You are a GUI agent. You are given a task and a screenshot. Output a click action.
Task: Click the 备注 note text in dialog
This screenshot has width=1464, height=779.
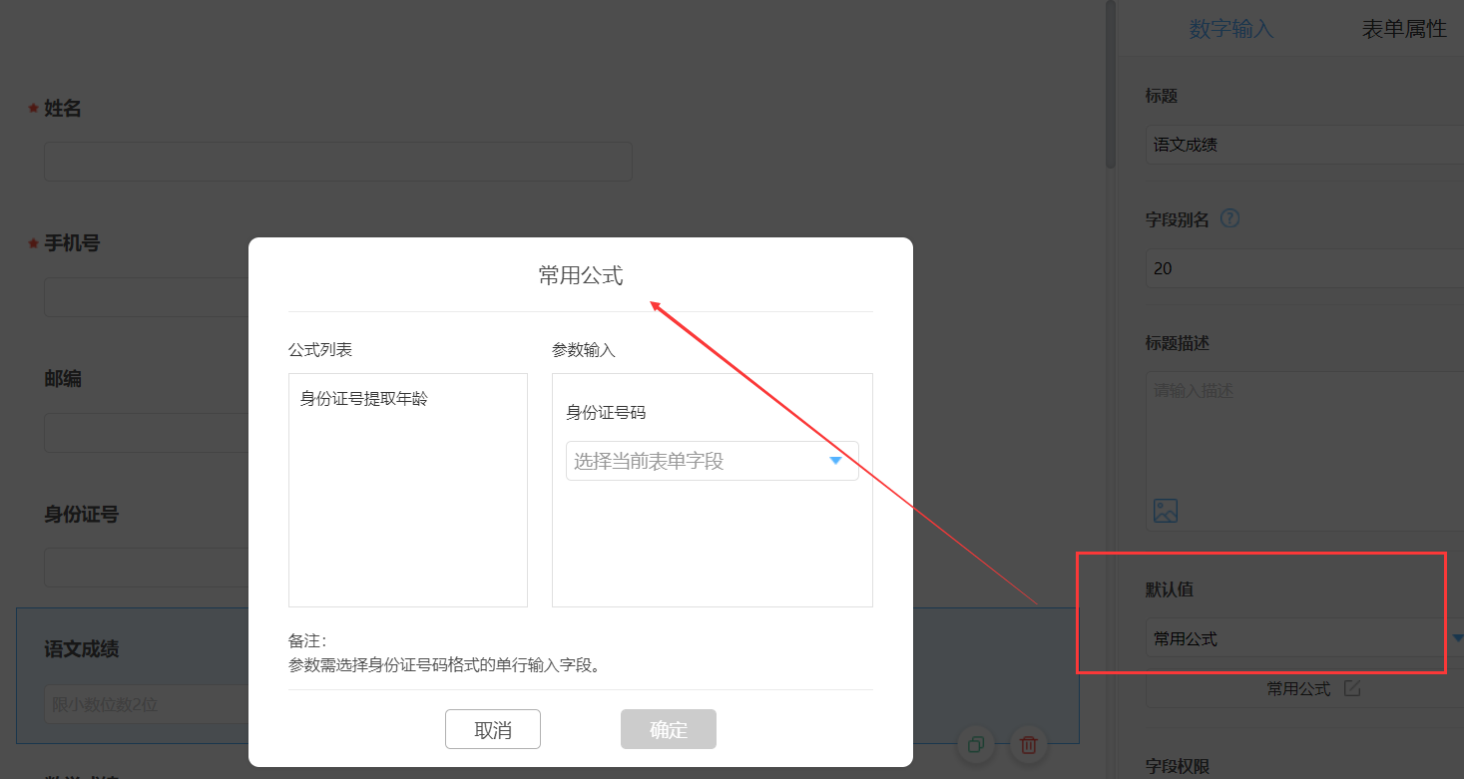[446, 652]
